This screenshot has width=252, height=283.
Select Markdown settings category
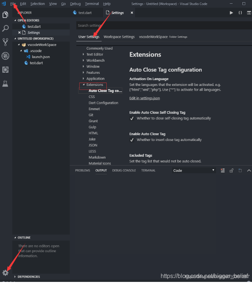[97, 157]
